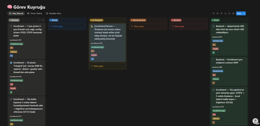
Task: Switch to the Modüle Göre view tab
Action: (x=53, y=13)
